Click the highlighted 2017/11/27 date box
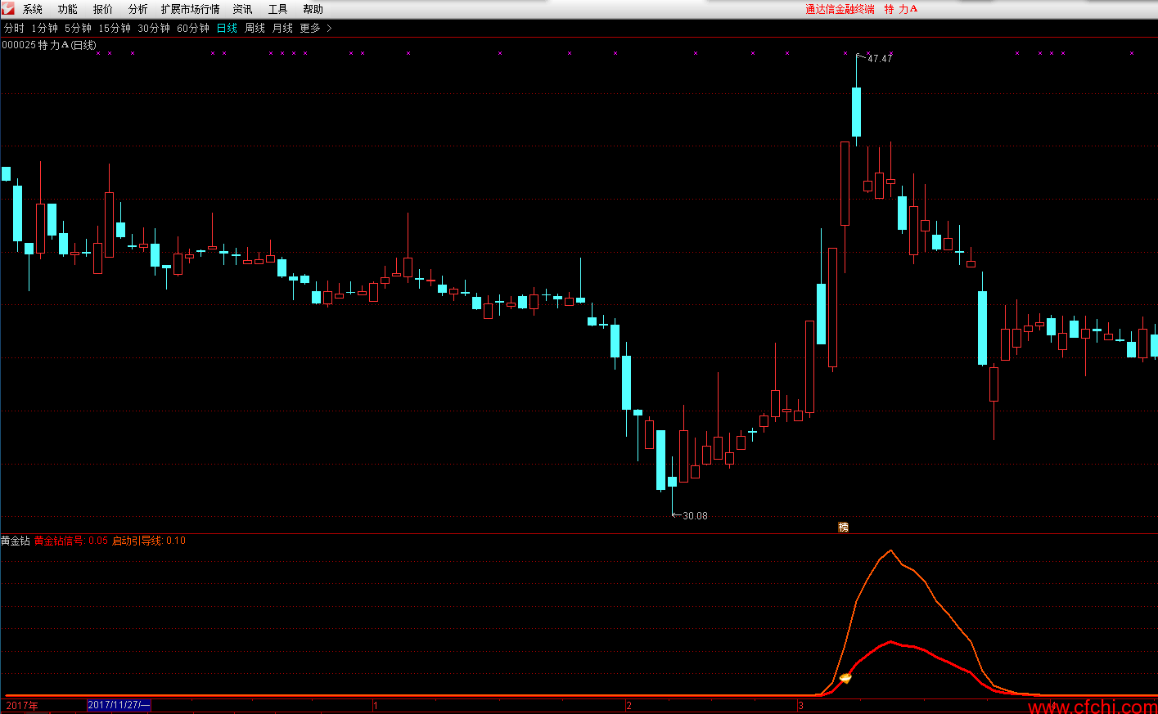Image resolution: width=1158 pixels, height=714 pixels. pyautogui.click(x=119, y=705)
